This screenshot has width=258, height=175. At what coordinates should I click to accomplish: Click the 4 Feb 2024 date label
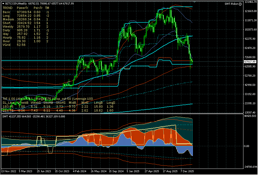[x=80, y=171]
